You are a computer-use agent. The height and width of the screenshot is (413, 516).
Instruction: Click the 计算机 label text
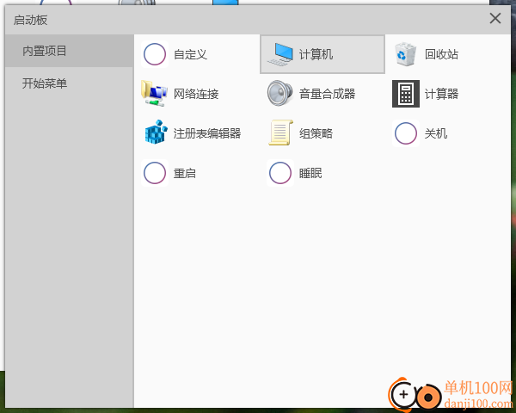tap(316, 54)
